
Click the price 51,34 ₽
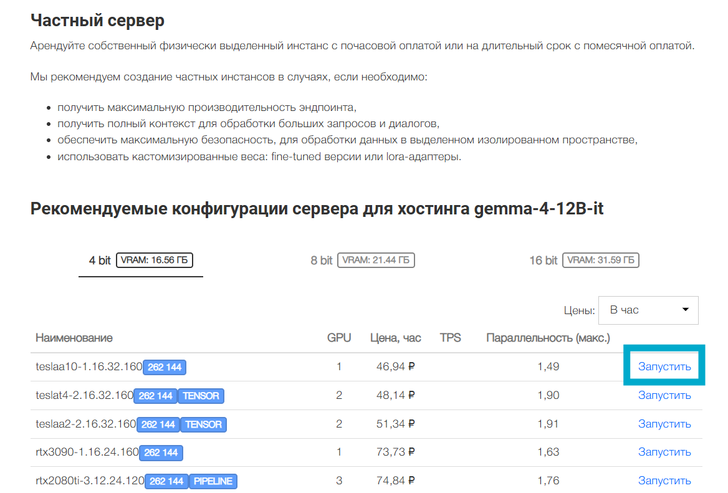pos(396,424)
